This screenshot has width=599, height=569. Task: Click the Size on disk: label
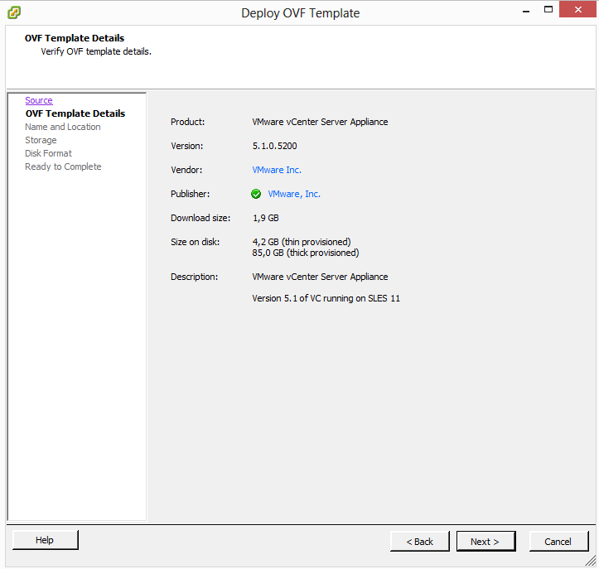pos(196,242)
